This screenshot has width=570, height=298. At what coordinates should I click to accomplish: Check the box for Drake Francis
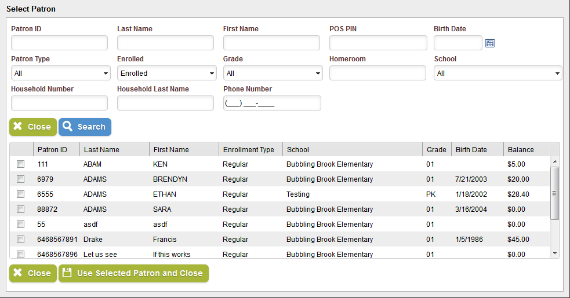tap(21, 239)
